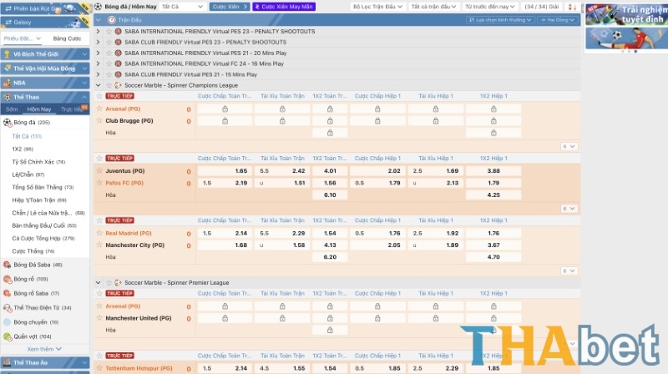Click the Bóng rổ Saba icon
The height and width of the screenshot is (374, 668).
(x=8, y=293)
